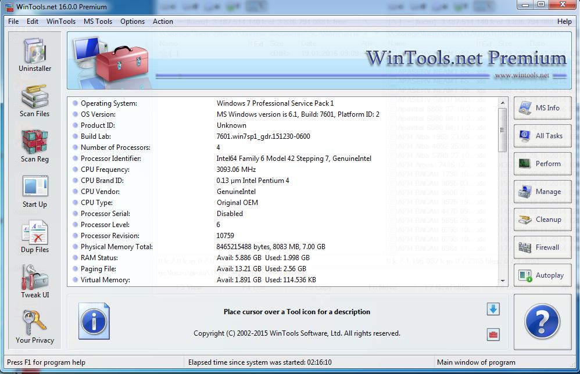Click the large blue question mark help icon

pos(542,322)
